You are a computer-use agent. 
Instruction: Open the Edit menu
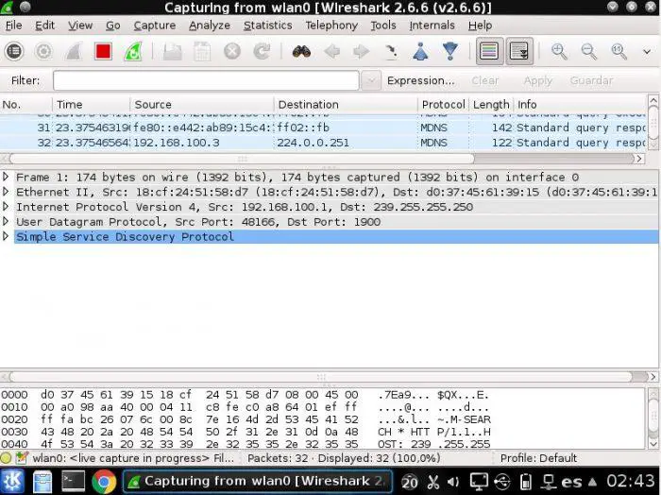[44, 26]
